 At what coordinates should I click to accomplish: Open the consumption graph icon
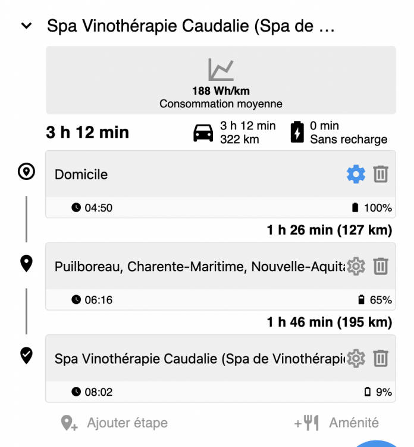[221, 70]
